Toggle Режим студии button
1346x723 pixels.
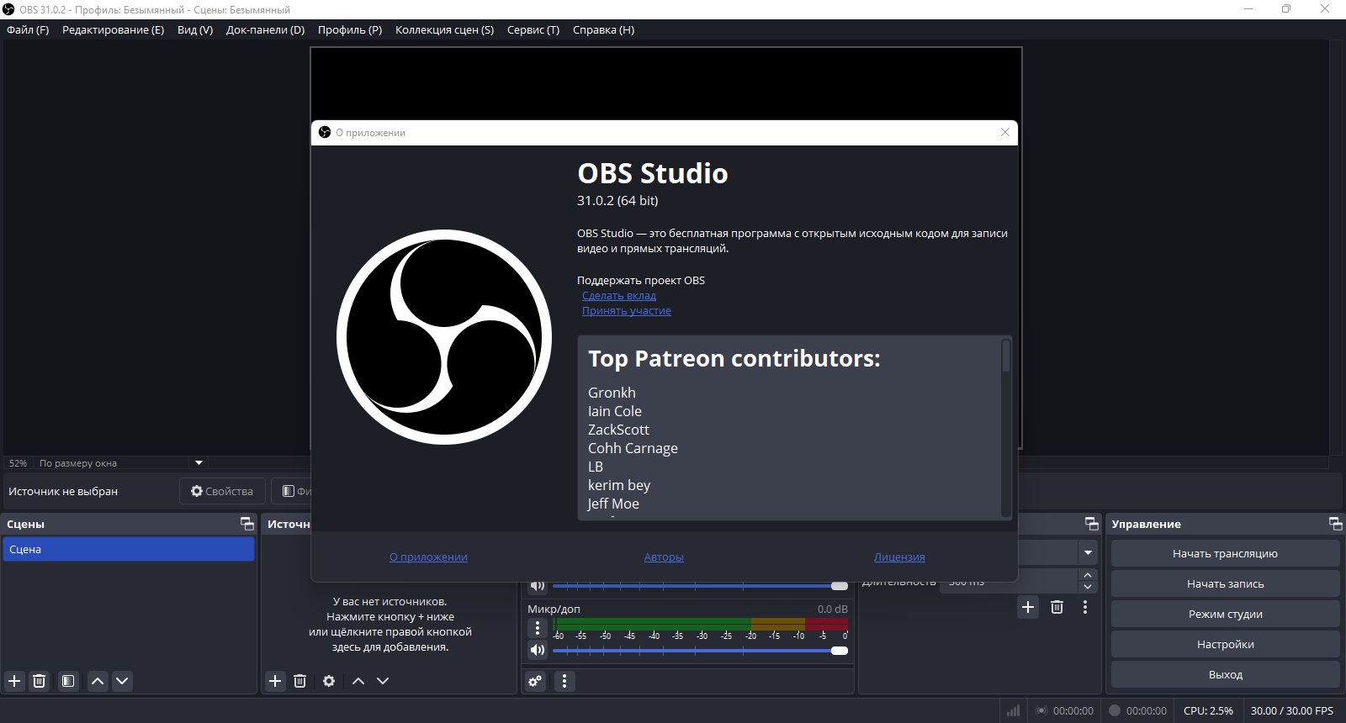coord(1225,614)
